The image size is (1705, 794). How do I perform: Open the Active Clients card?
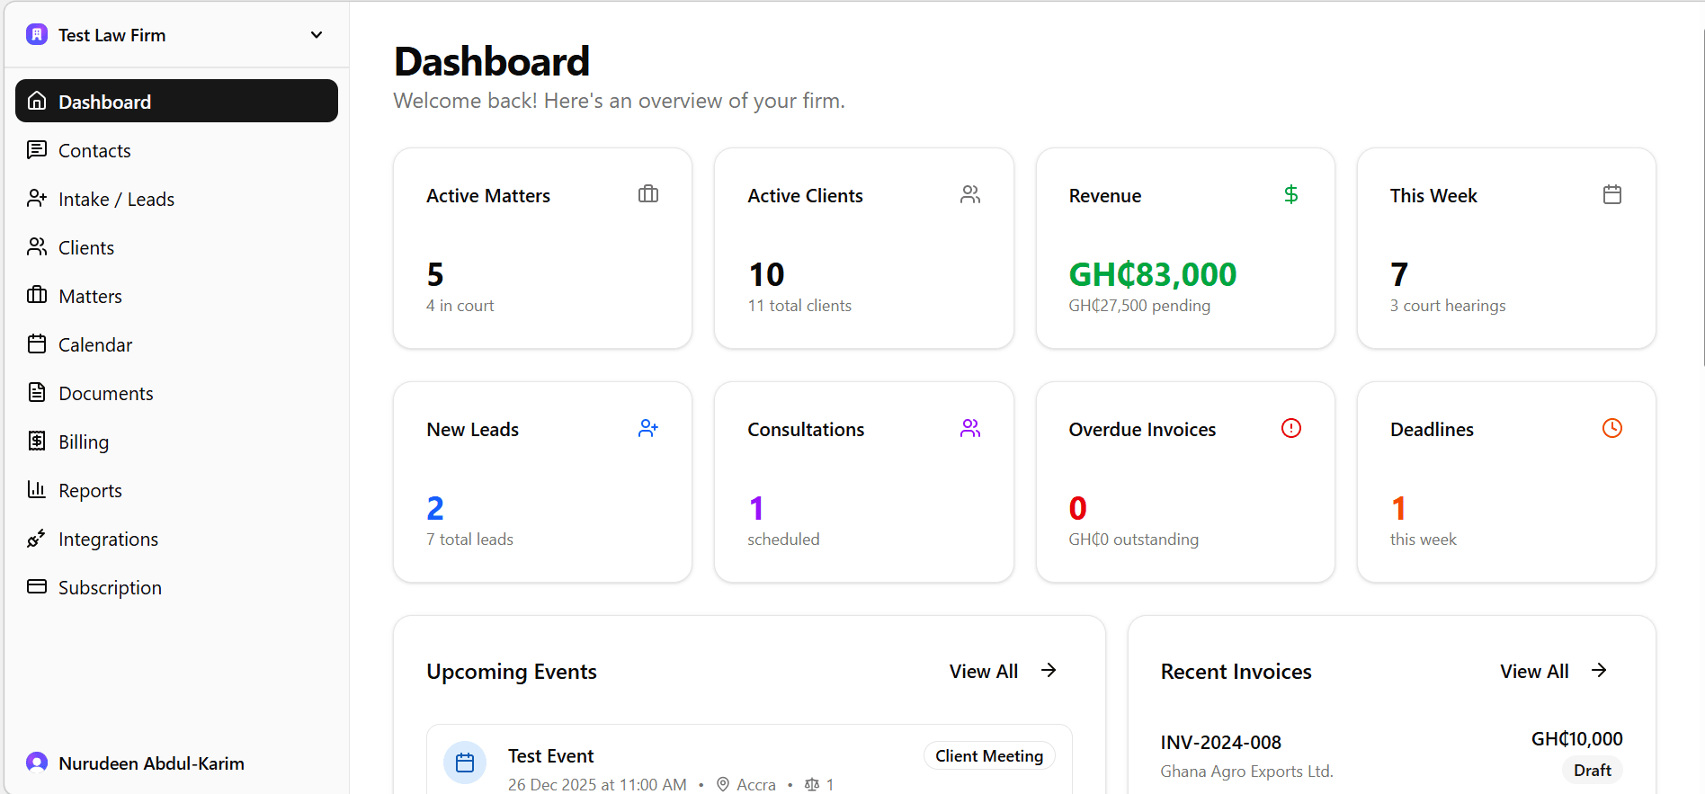tap(864, 248)
